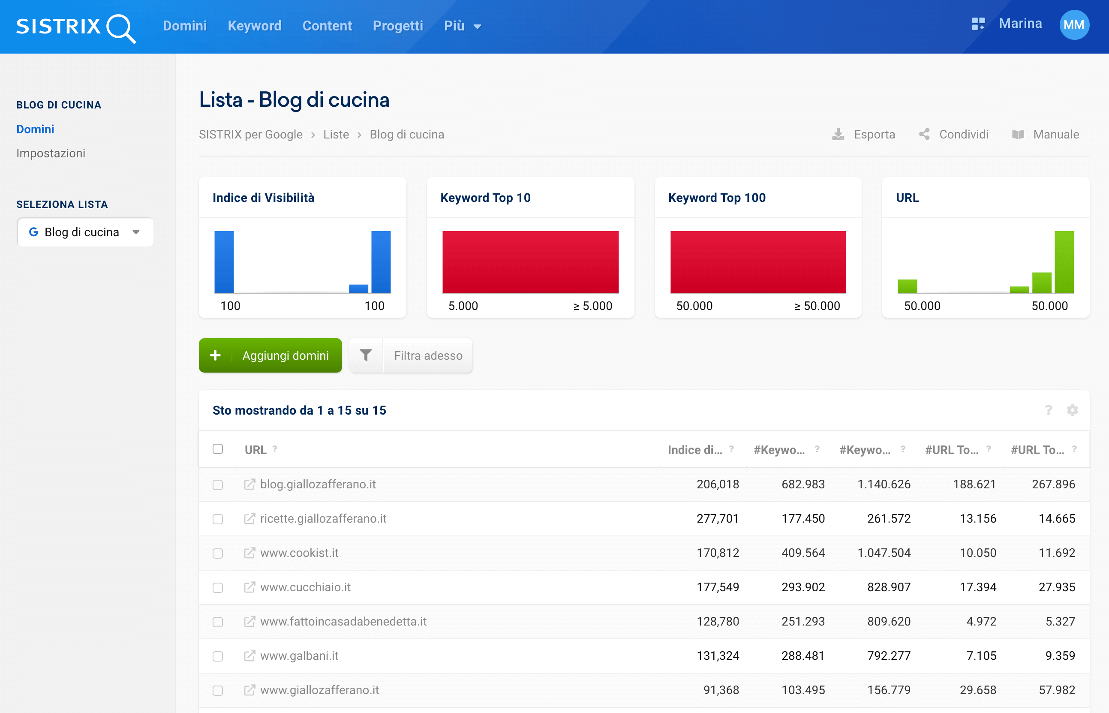Click the Aggiungi domini button

(270, 355)
